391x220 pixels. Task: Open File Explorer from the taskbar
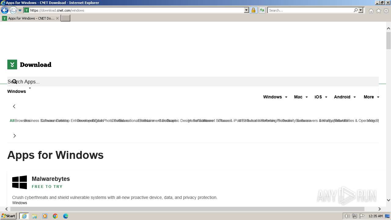click(35, 216)
